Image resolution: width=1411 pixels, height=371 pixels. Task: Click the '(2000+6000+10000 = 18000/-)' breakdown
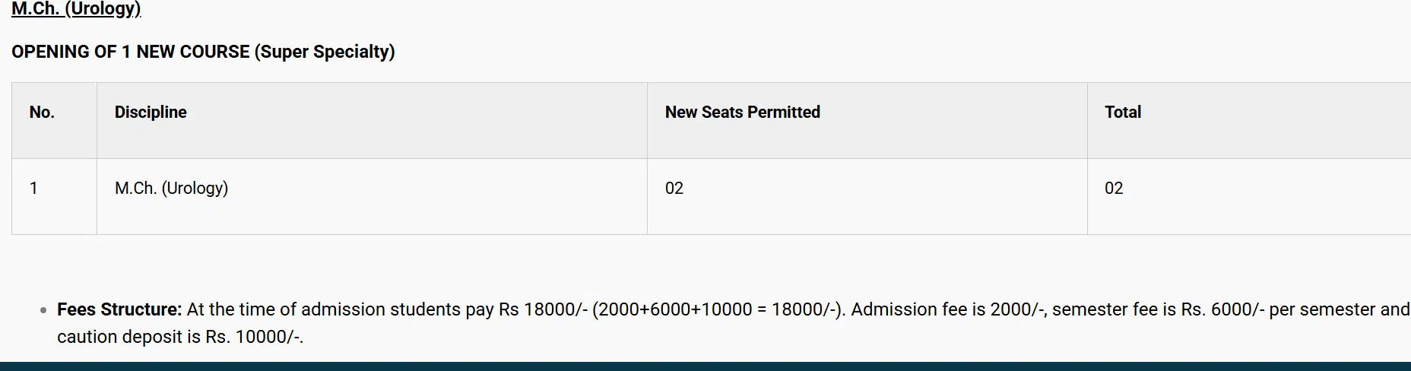tap(718, 309)
